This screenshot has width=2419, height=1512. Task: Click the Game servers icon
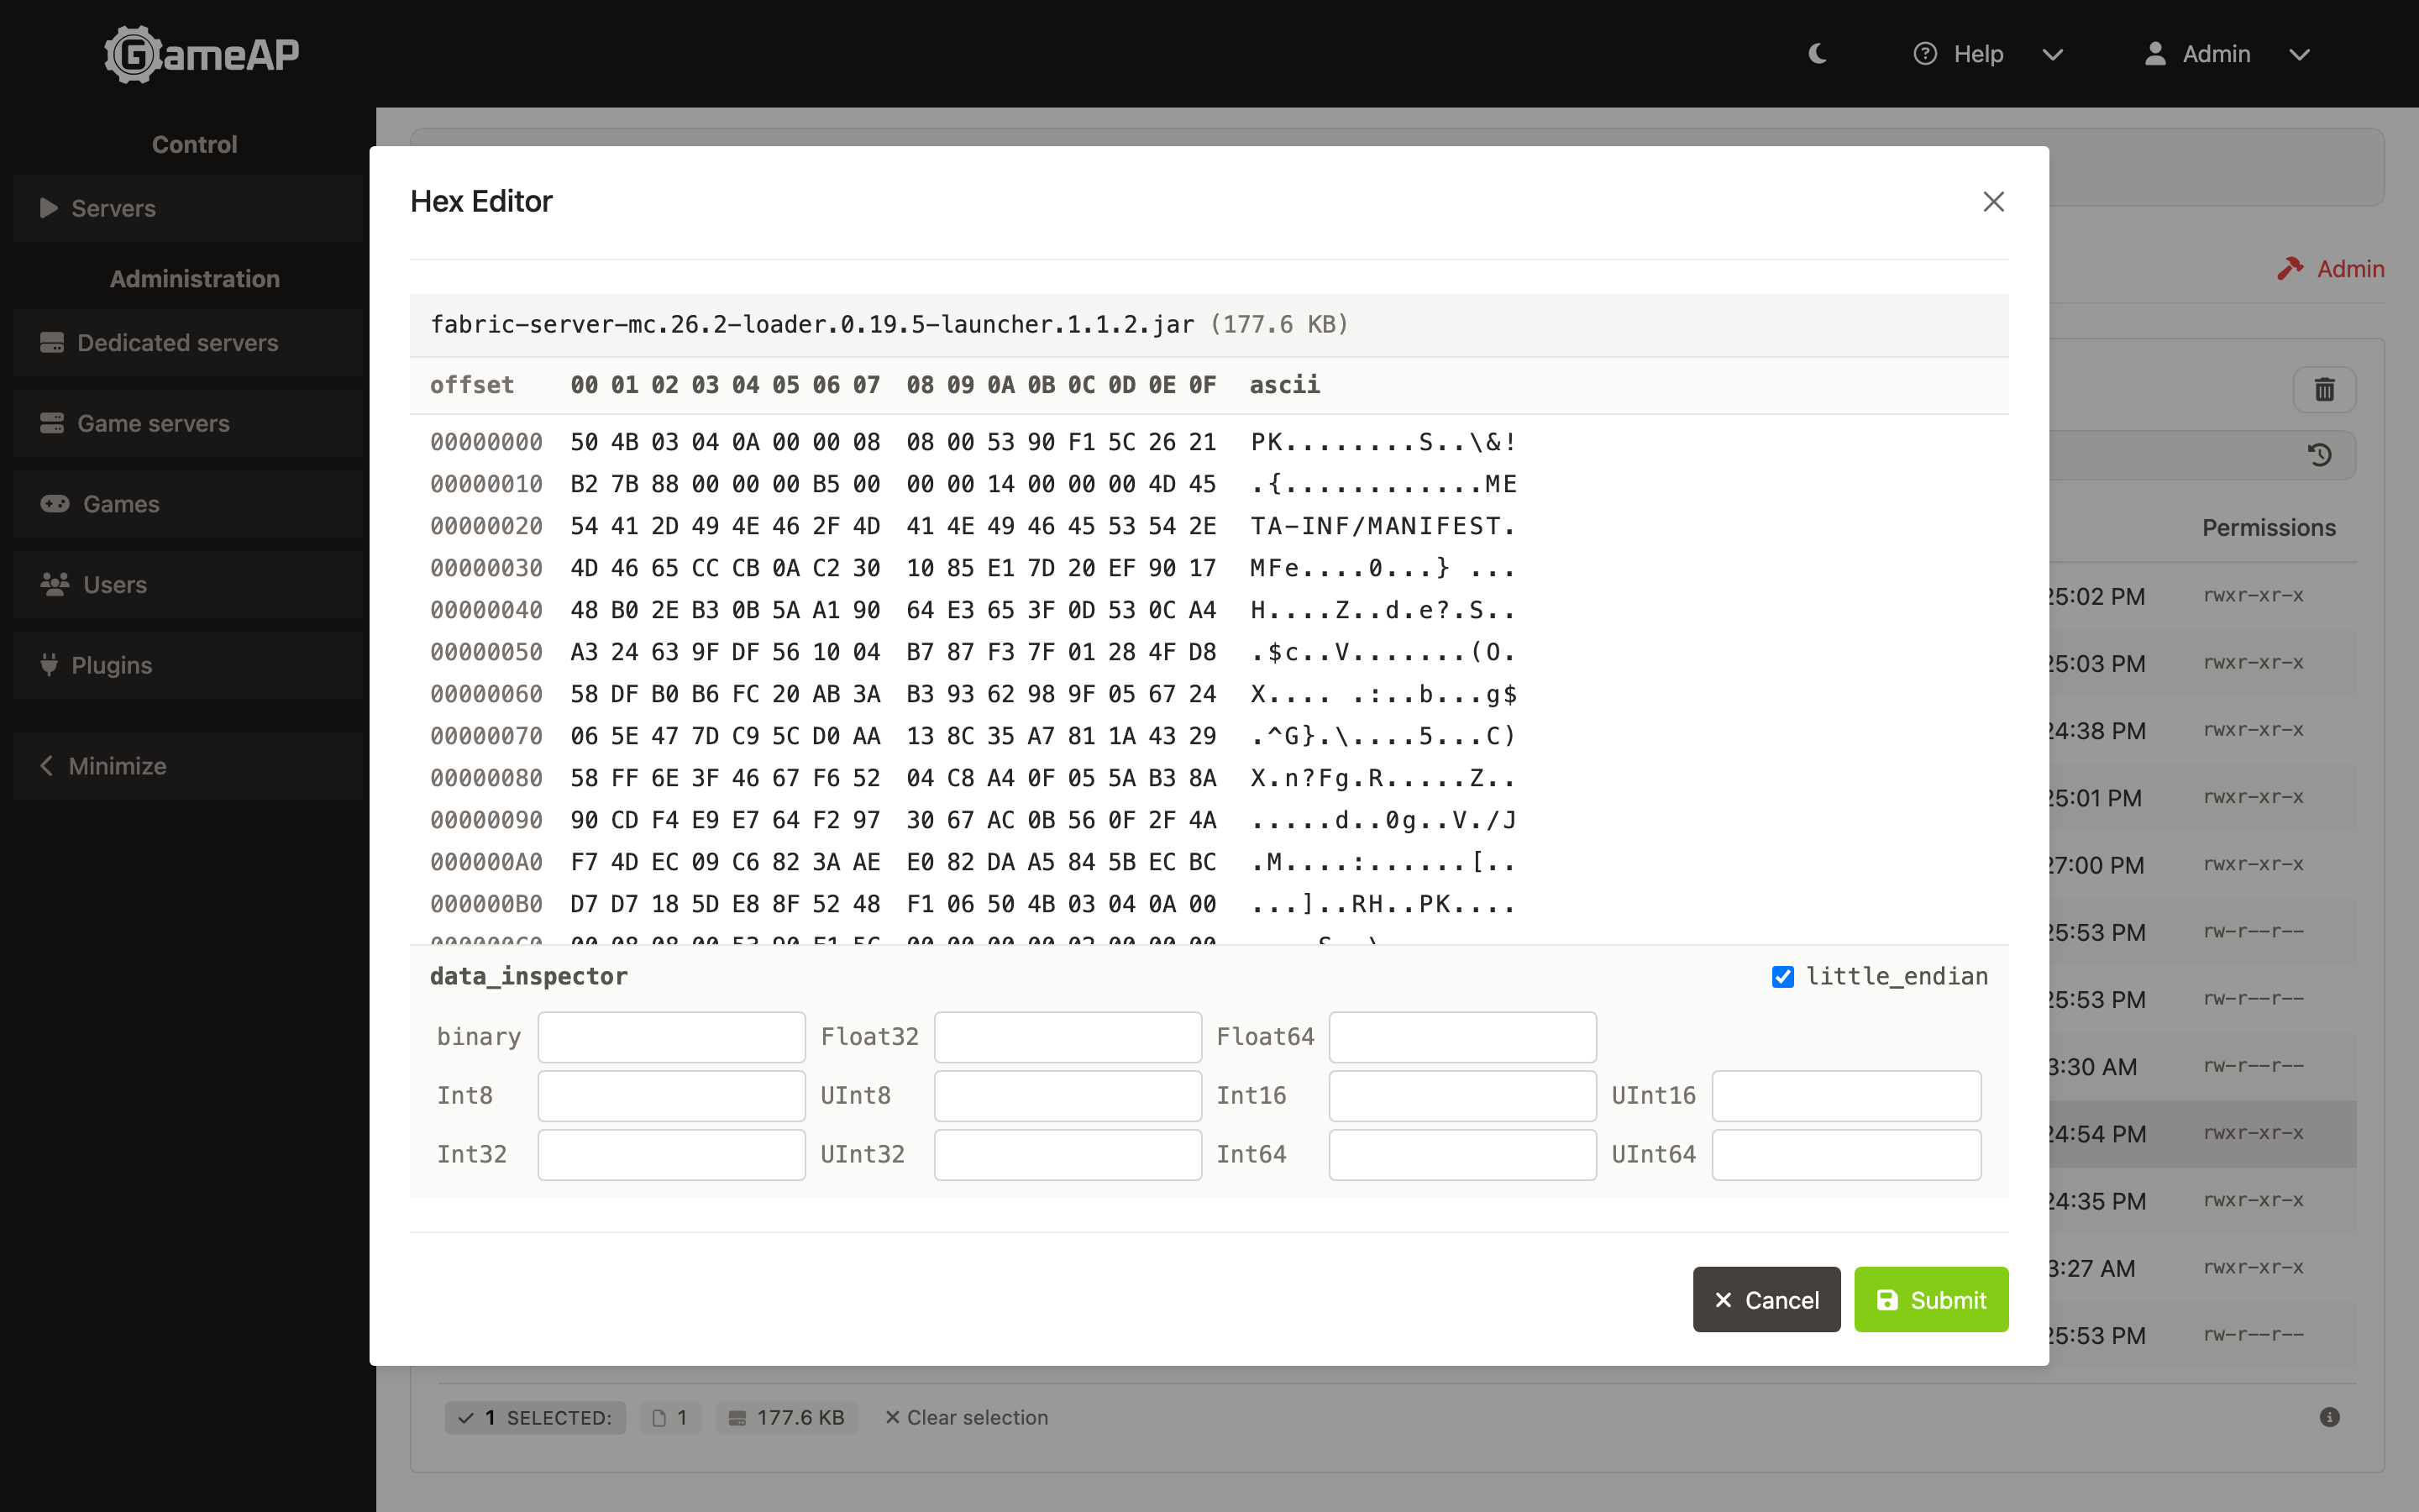[x=52, y=423]
